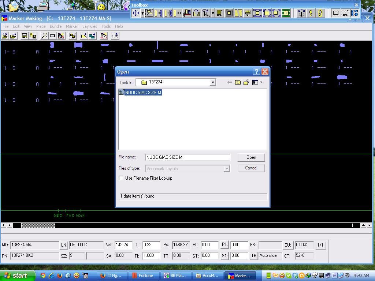Click the Toolbox small single lightbulb icon

(x=311, y=13)
